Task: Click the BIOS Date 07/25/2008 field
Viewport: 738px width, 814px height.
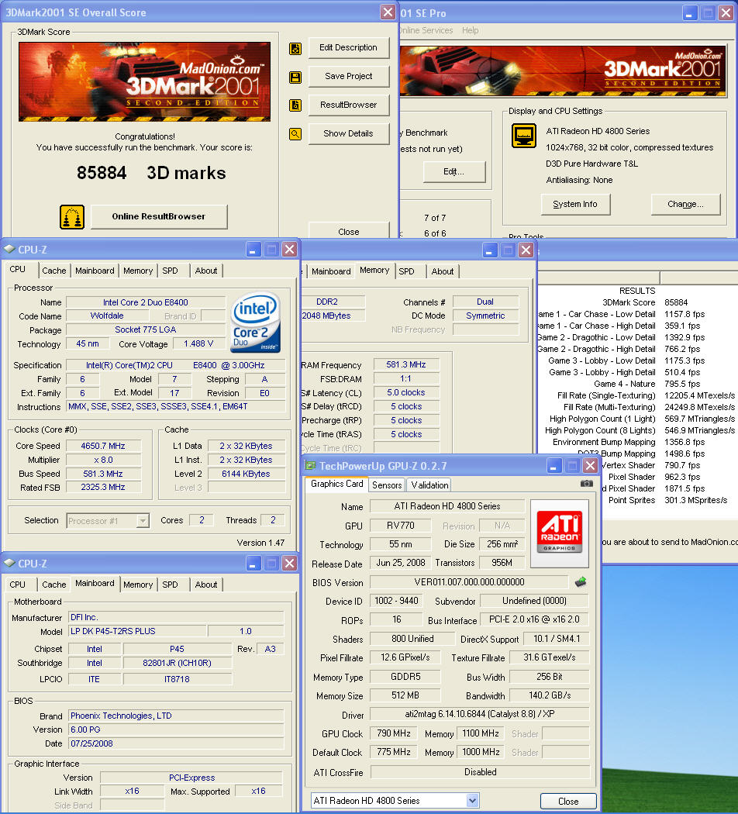Action: point(176,743)
